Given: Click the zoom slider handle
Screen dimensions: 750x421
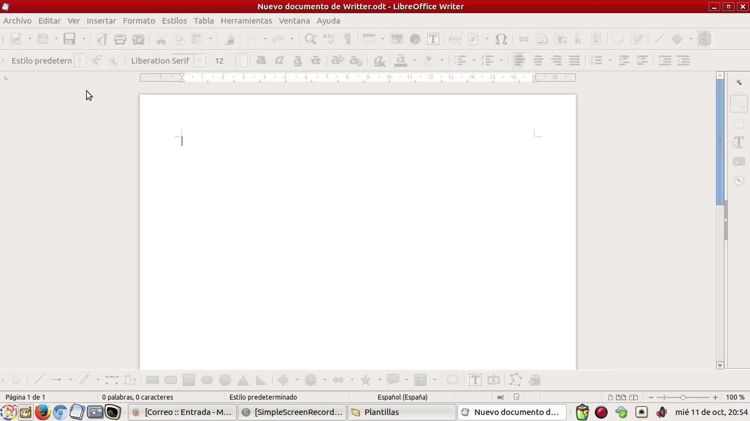Looking at the screenshot, I should (x=683, y=397).
